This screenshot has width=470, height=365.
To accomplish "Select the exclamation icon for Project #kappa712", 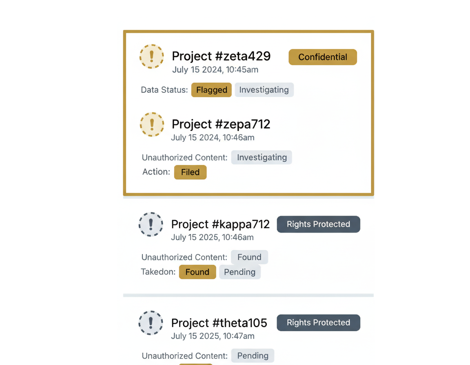I will pyautogui.click(x=151, y=224).
